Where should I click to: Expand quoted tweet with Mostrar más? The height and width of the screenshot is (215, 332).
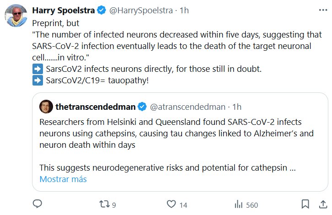coord(63,179)
